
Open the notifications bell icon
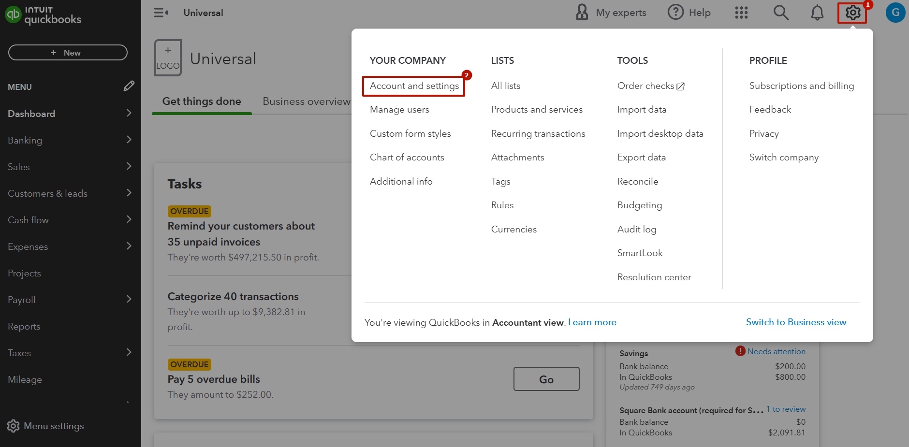817,13
